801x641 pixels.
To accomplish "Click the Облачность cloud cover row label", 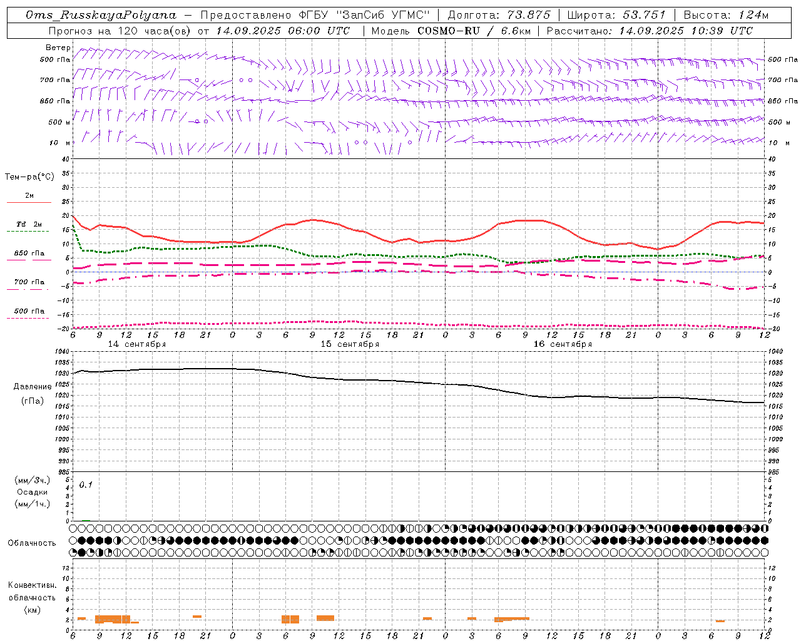I will (32, 543).
